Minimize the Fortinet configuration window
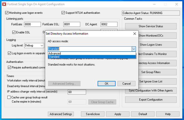This screenshot has width=184, height=120. [154, 4]
